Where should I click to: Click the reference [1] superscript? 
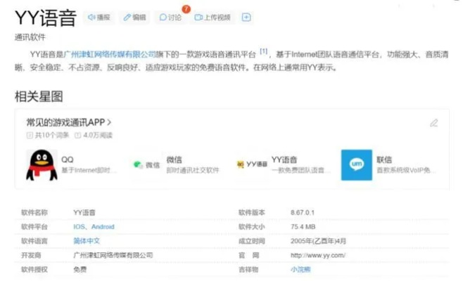tap(264, 51)
